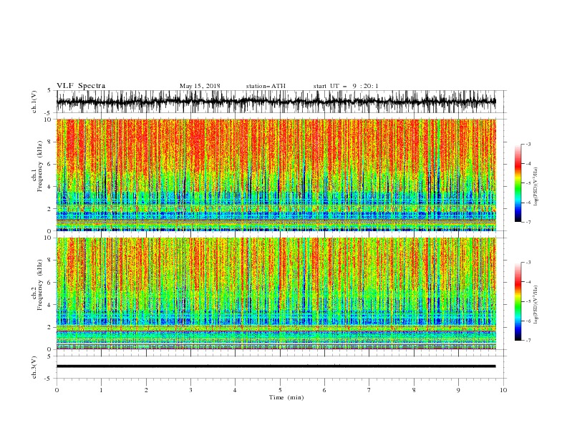This screenshot has height=438, width=567.
Task: Click the "VLF Spectra" plot title
Action: pyautogui.click(x=81, y=86)
